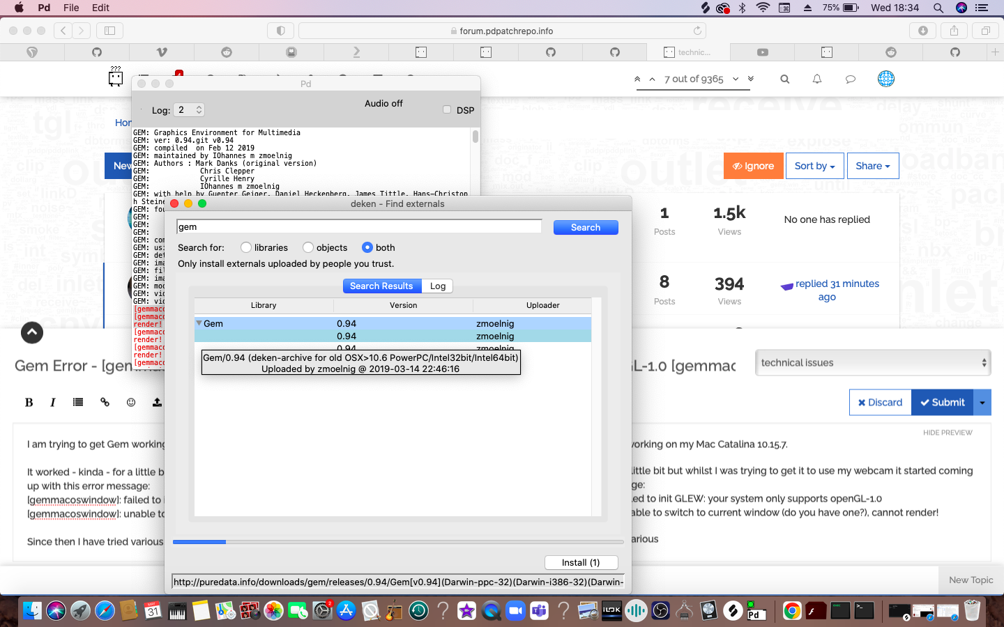Go to previous post single-up arrow

[652, 79]
